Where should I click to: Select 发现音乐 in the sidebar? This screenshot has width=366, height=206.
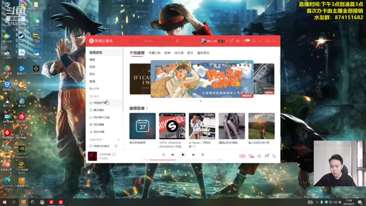[104, 53]
